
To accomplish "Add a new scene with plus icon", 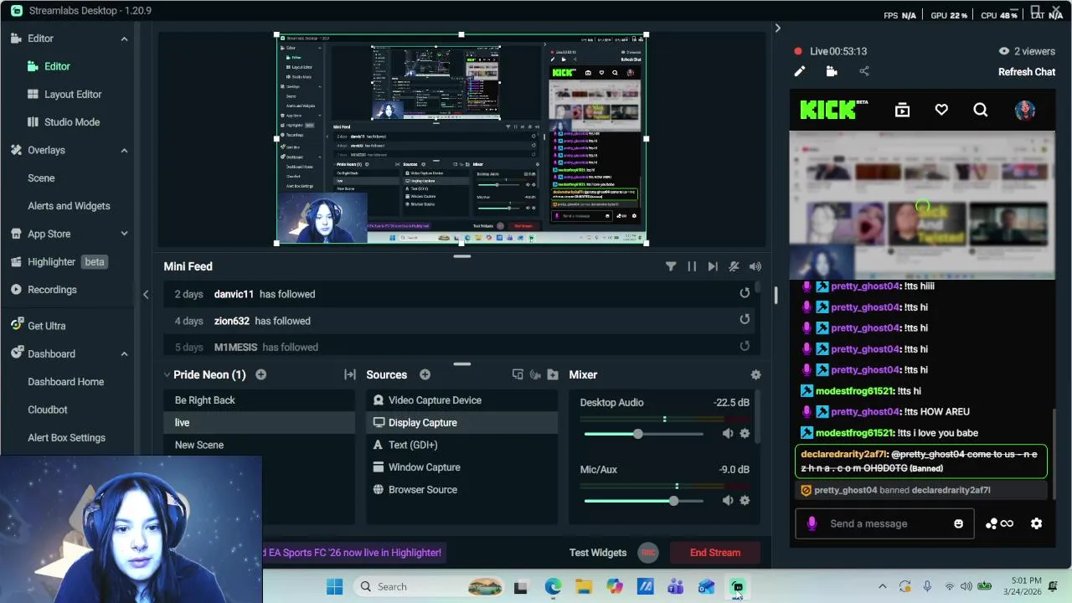I will 260,374.
